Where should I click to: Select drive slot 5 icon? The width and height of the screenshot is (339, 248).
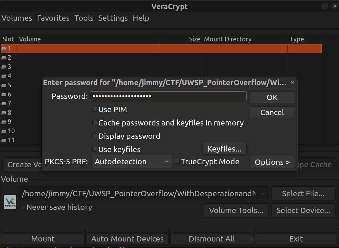pyautogui.click(x=4, y=85)
